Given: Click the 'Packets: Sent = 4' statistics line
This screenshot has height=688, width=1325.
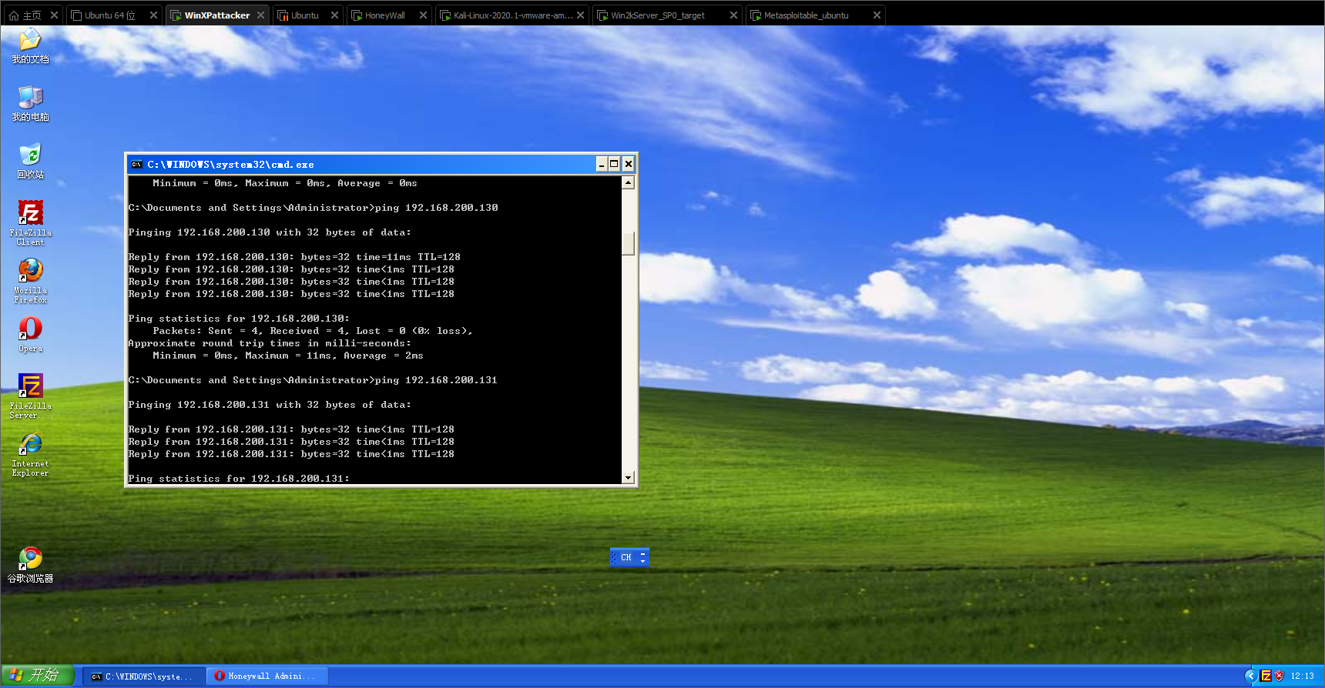Looking at the screenshot, I should click(313, 331).
